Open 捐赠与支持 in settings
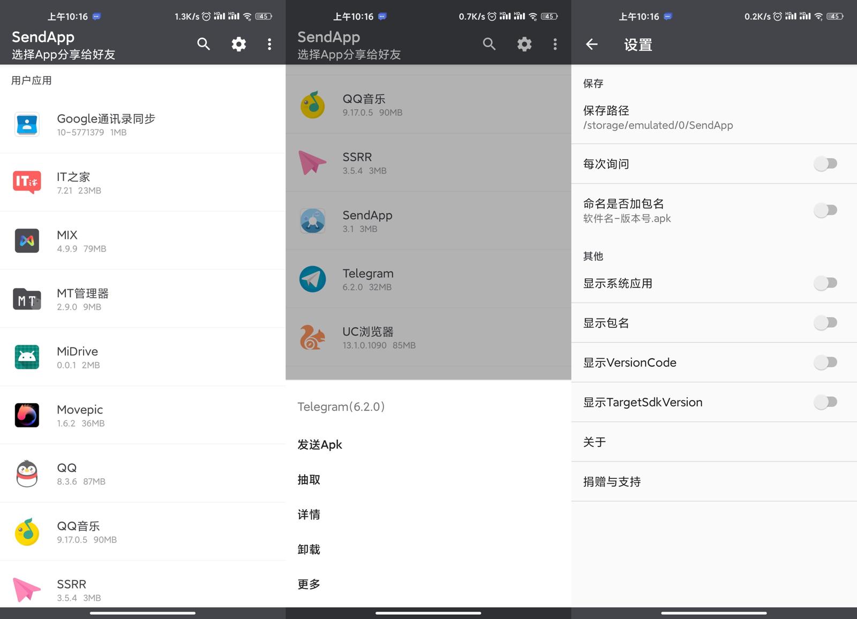This screenshot has width=857, height=619. 612,481
